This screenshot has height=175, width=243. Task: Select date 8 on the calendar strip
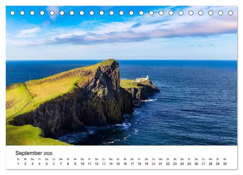pyautogui.click(x=68, y=164)
